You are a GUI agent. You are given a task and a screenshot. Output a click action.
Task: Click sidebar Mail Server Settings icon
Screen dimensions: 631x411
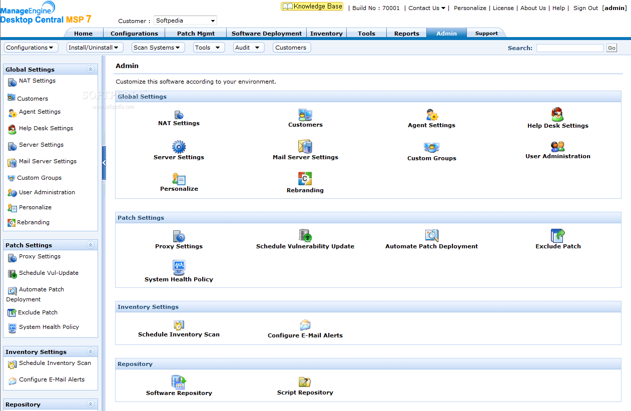tap(13, 163)
